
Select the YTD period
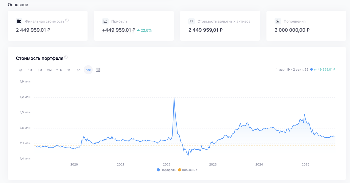coord(59,70)
